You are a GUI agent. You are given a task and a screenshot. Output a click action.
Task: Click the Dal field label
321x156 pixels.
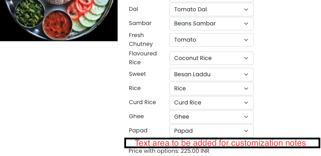133,9
